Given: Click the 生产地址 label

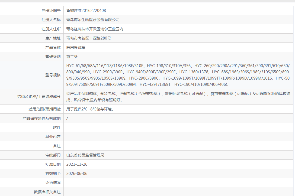Looking at the screenshot, I should tap(53, 38).
